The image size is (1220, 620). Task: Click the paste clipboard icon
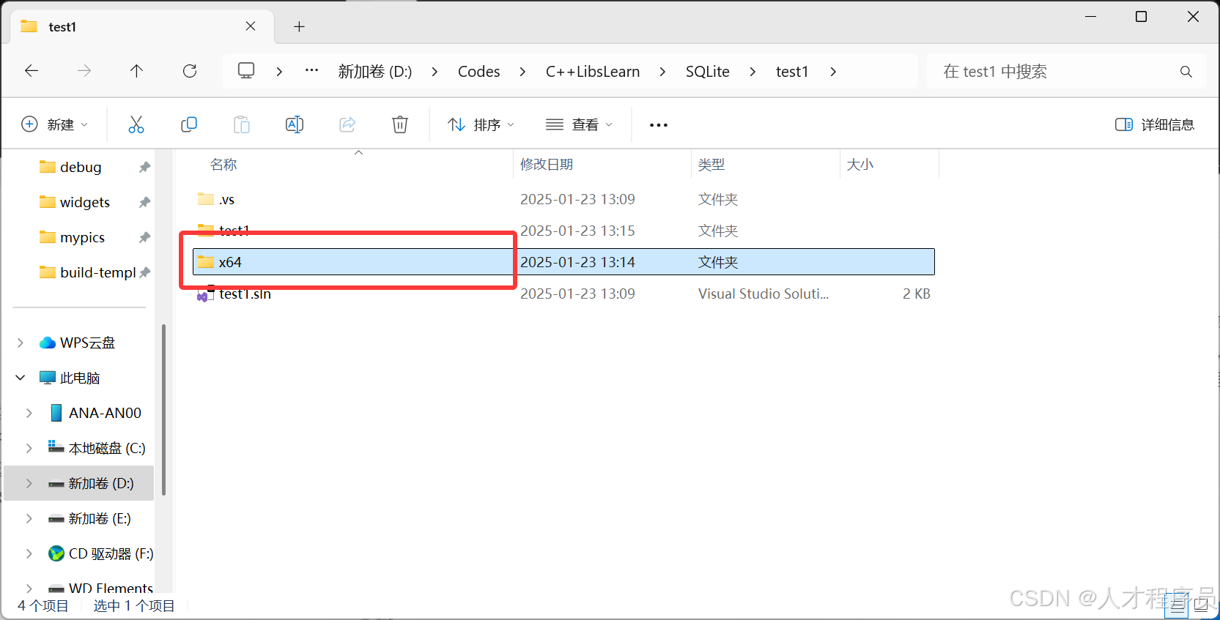click(x=242, y=124)
